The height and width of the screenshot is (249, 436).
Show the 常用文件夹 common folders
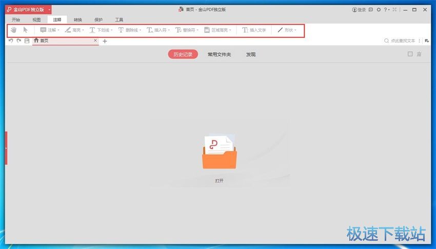[220, 54]
